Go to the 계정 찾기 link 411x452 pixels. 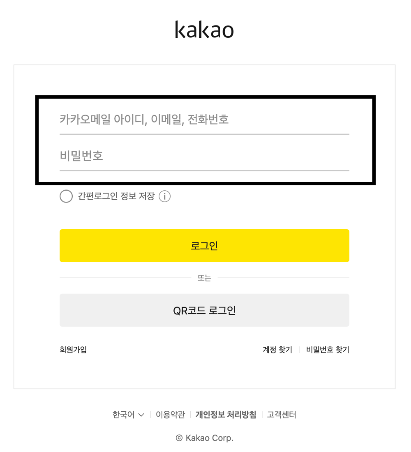(x=277, y=350)
